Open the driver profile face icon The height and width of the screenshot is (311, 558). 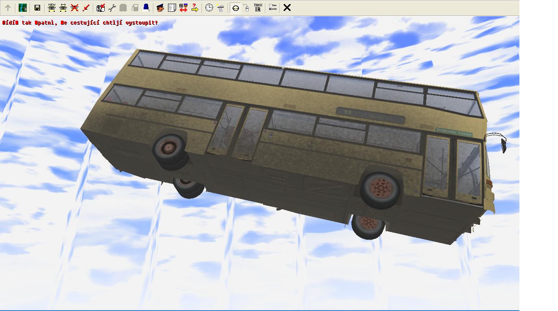pyautogui.click(x=160, y=8)
